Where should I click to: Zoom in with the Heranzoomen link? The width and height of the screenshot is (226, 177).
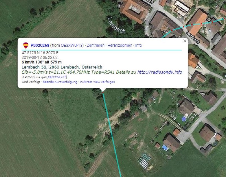point(120,45)
